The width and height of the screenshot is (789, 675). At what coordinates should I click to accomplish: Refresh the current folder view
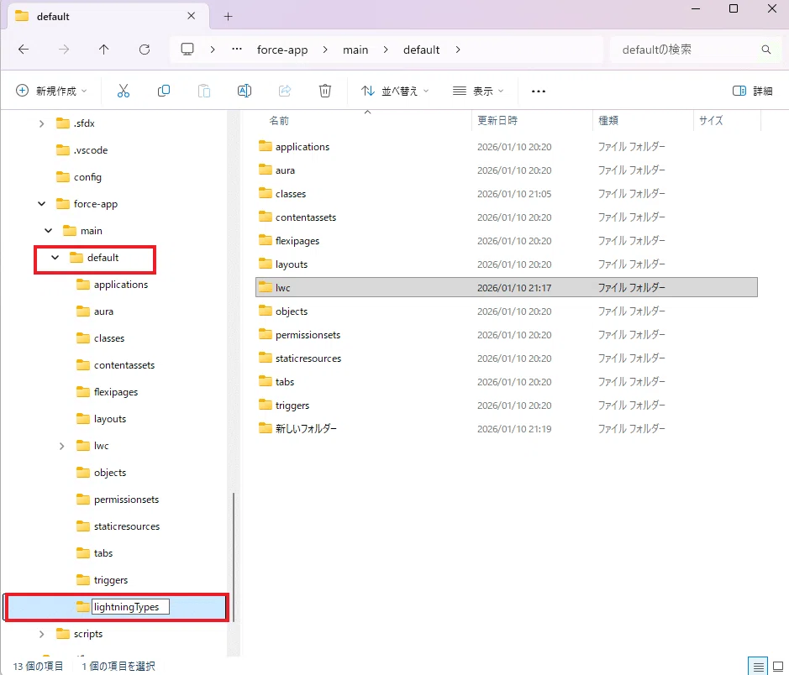pos(145,50)
